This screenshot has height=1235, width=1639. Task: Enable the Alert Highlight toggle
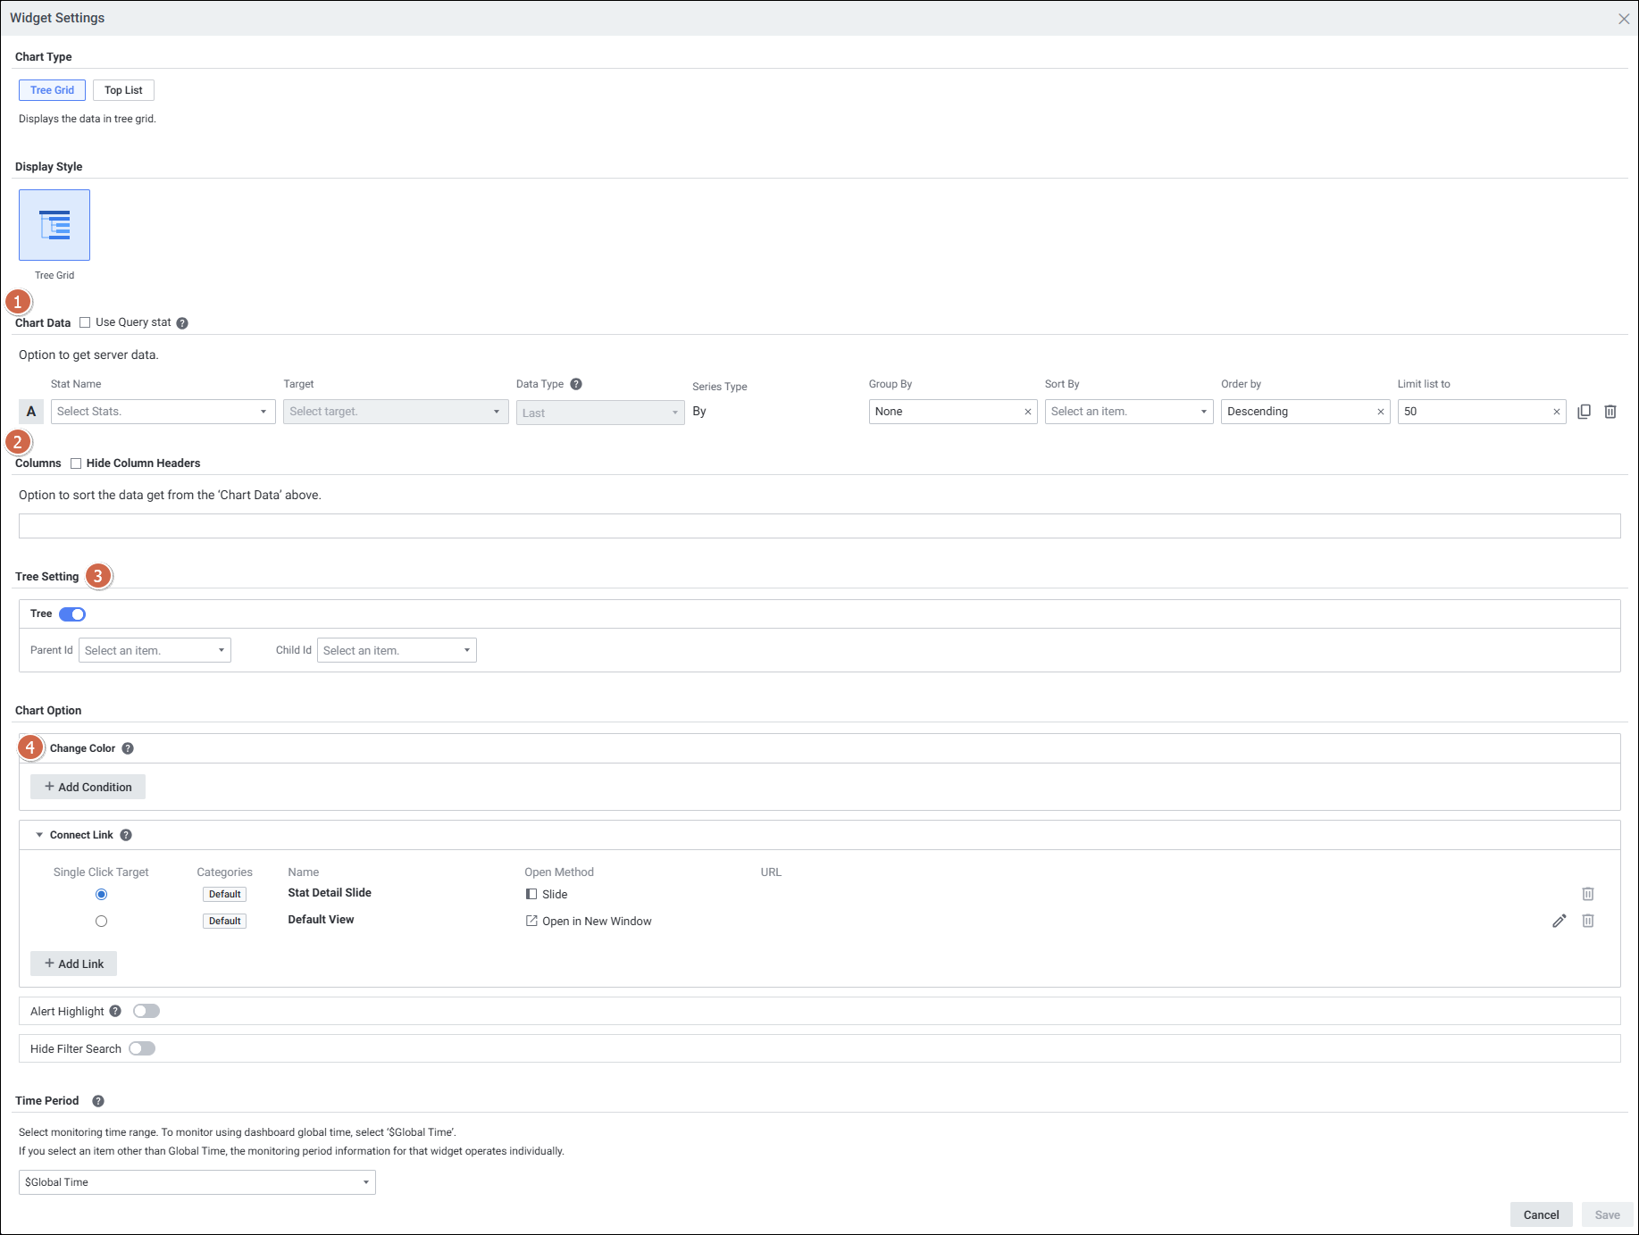[x=146, y=1011]
